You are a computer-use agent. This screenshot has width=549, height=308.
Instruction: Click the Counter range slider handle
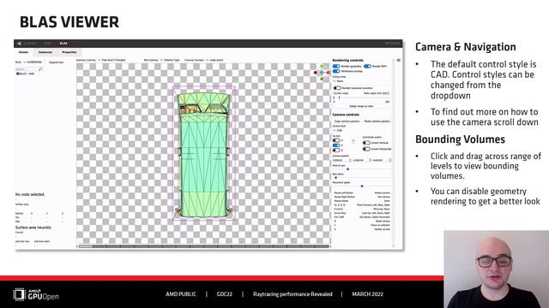click(339, 98)
